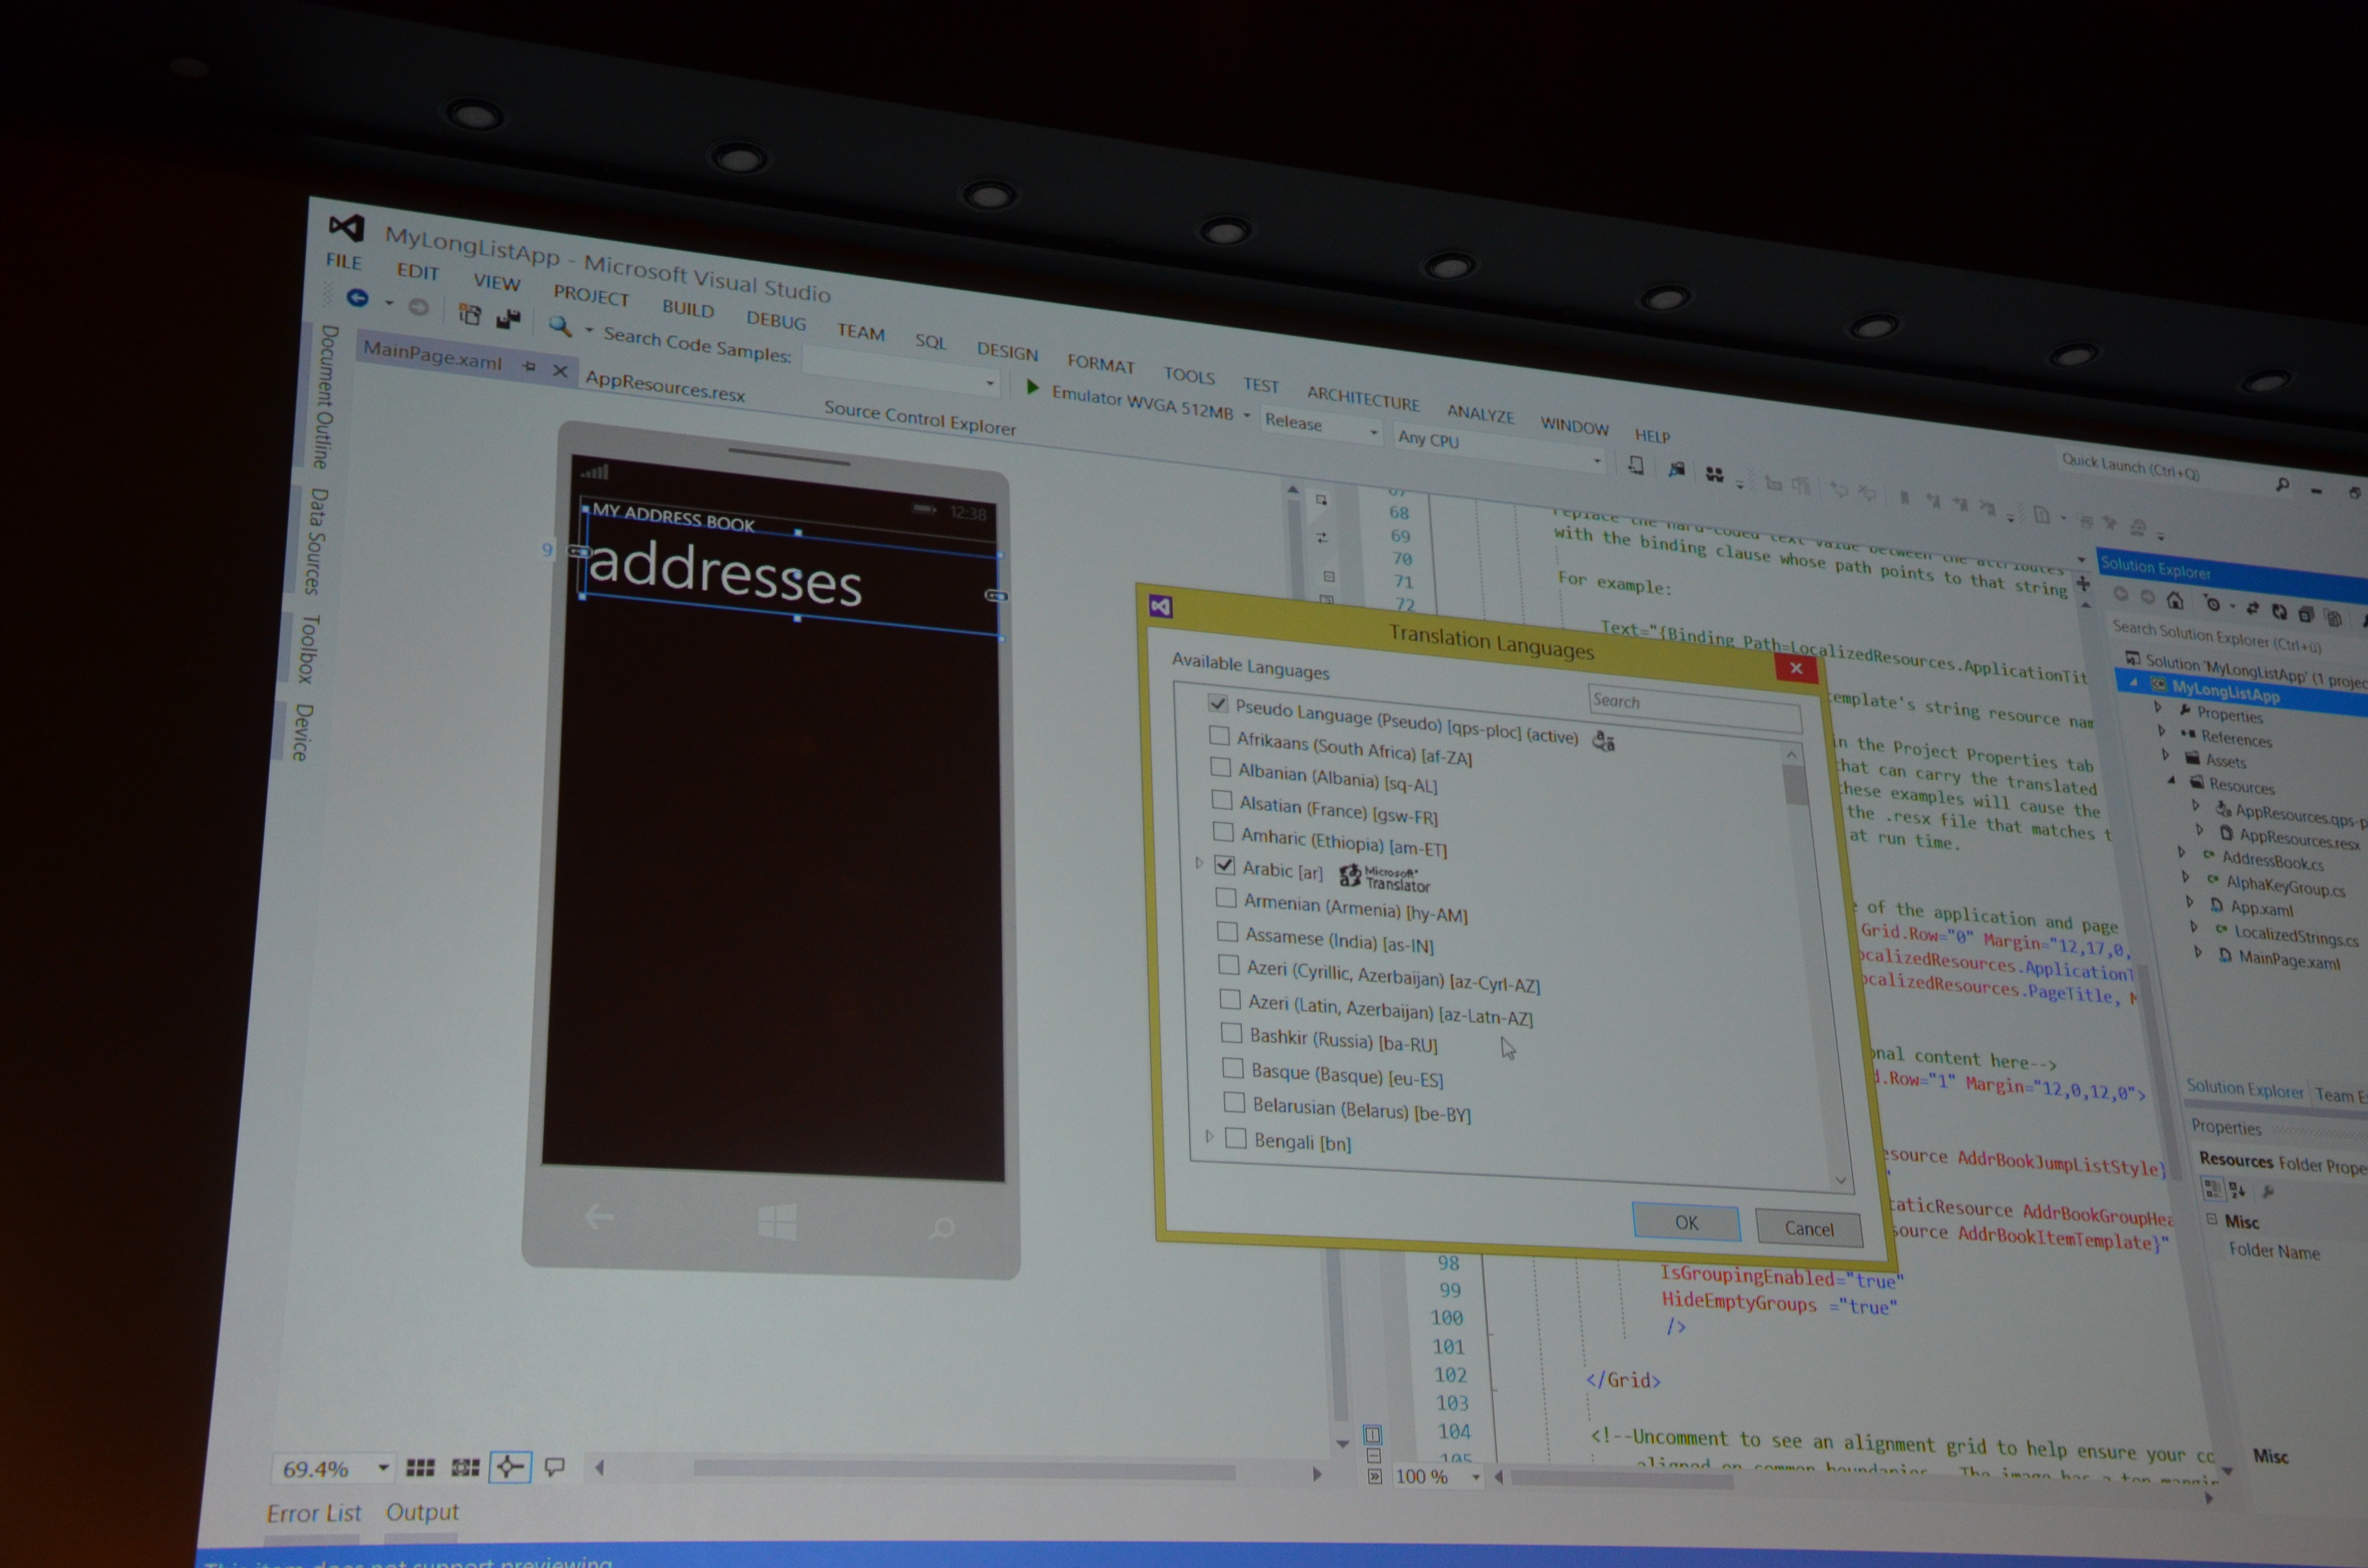This screenshot has height=1568, width=2368.
Task: Enable the Basque [eu-ES] checkbox
Action: pyautogui.click(x=1232, y=1068)
